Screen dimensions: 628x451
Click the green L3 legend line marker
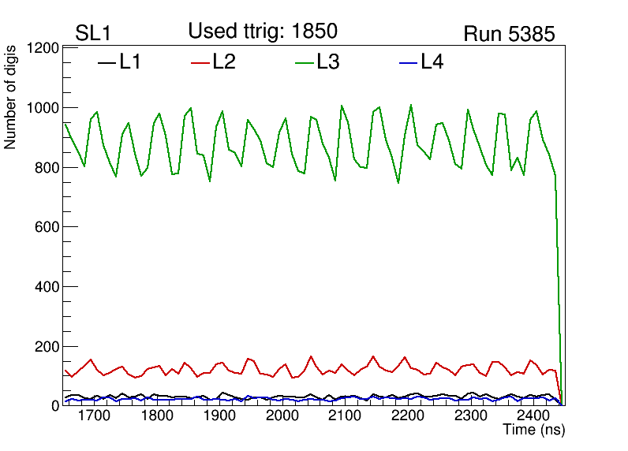tap(305, 63)
